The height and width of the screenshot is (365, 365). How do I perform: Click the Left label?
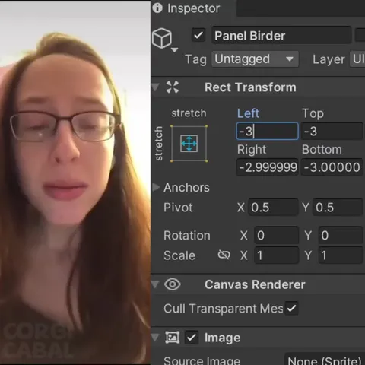pyautogui.click(x=248, y=113)
